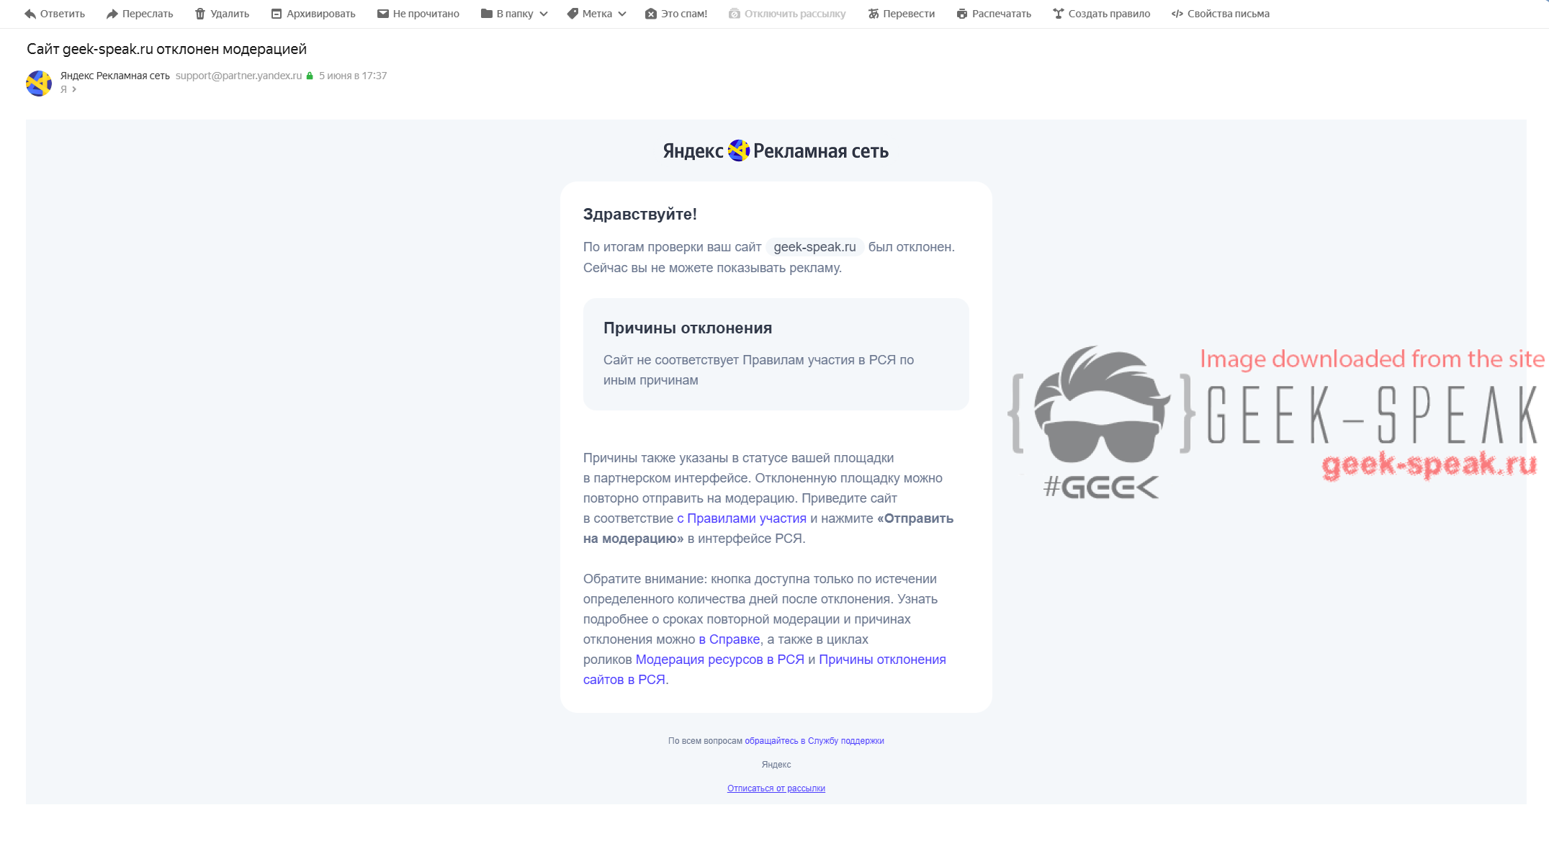
Task: Select 'Распечатать' label in the toolbar
Action: (1002, 14)
